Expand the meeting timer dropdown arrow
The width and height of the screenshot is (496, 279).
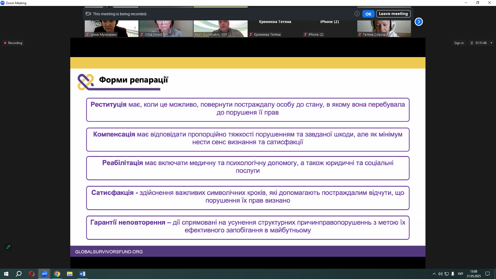(491, 43)
